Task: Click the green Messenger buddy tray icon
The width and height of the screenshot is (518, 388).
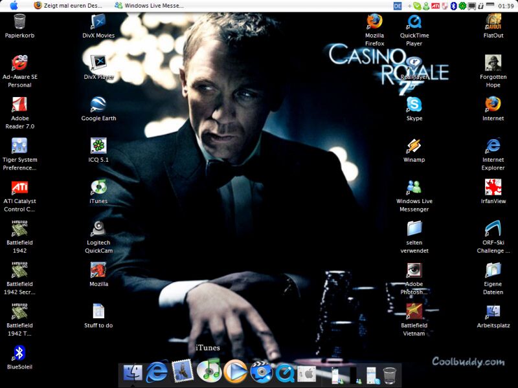Action: [426, 6]
